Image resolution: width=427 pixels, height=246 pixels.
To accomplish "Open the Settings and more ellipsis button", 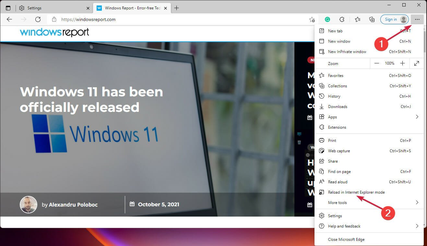I will [x=417, y=19].
